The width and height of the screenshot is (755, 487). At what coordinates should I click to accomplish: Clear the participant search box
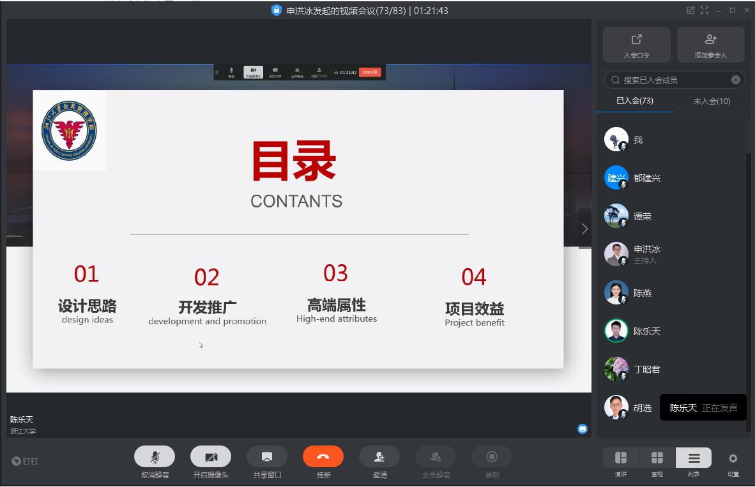click(x=735, y=79)
